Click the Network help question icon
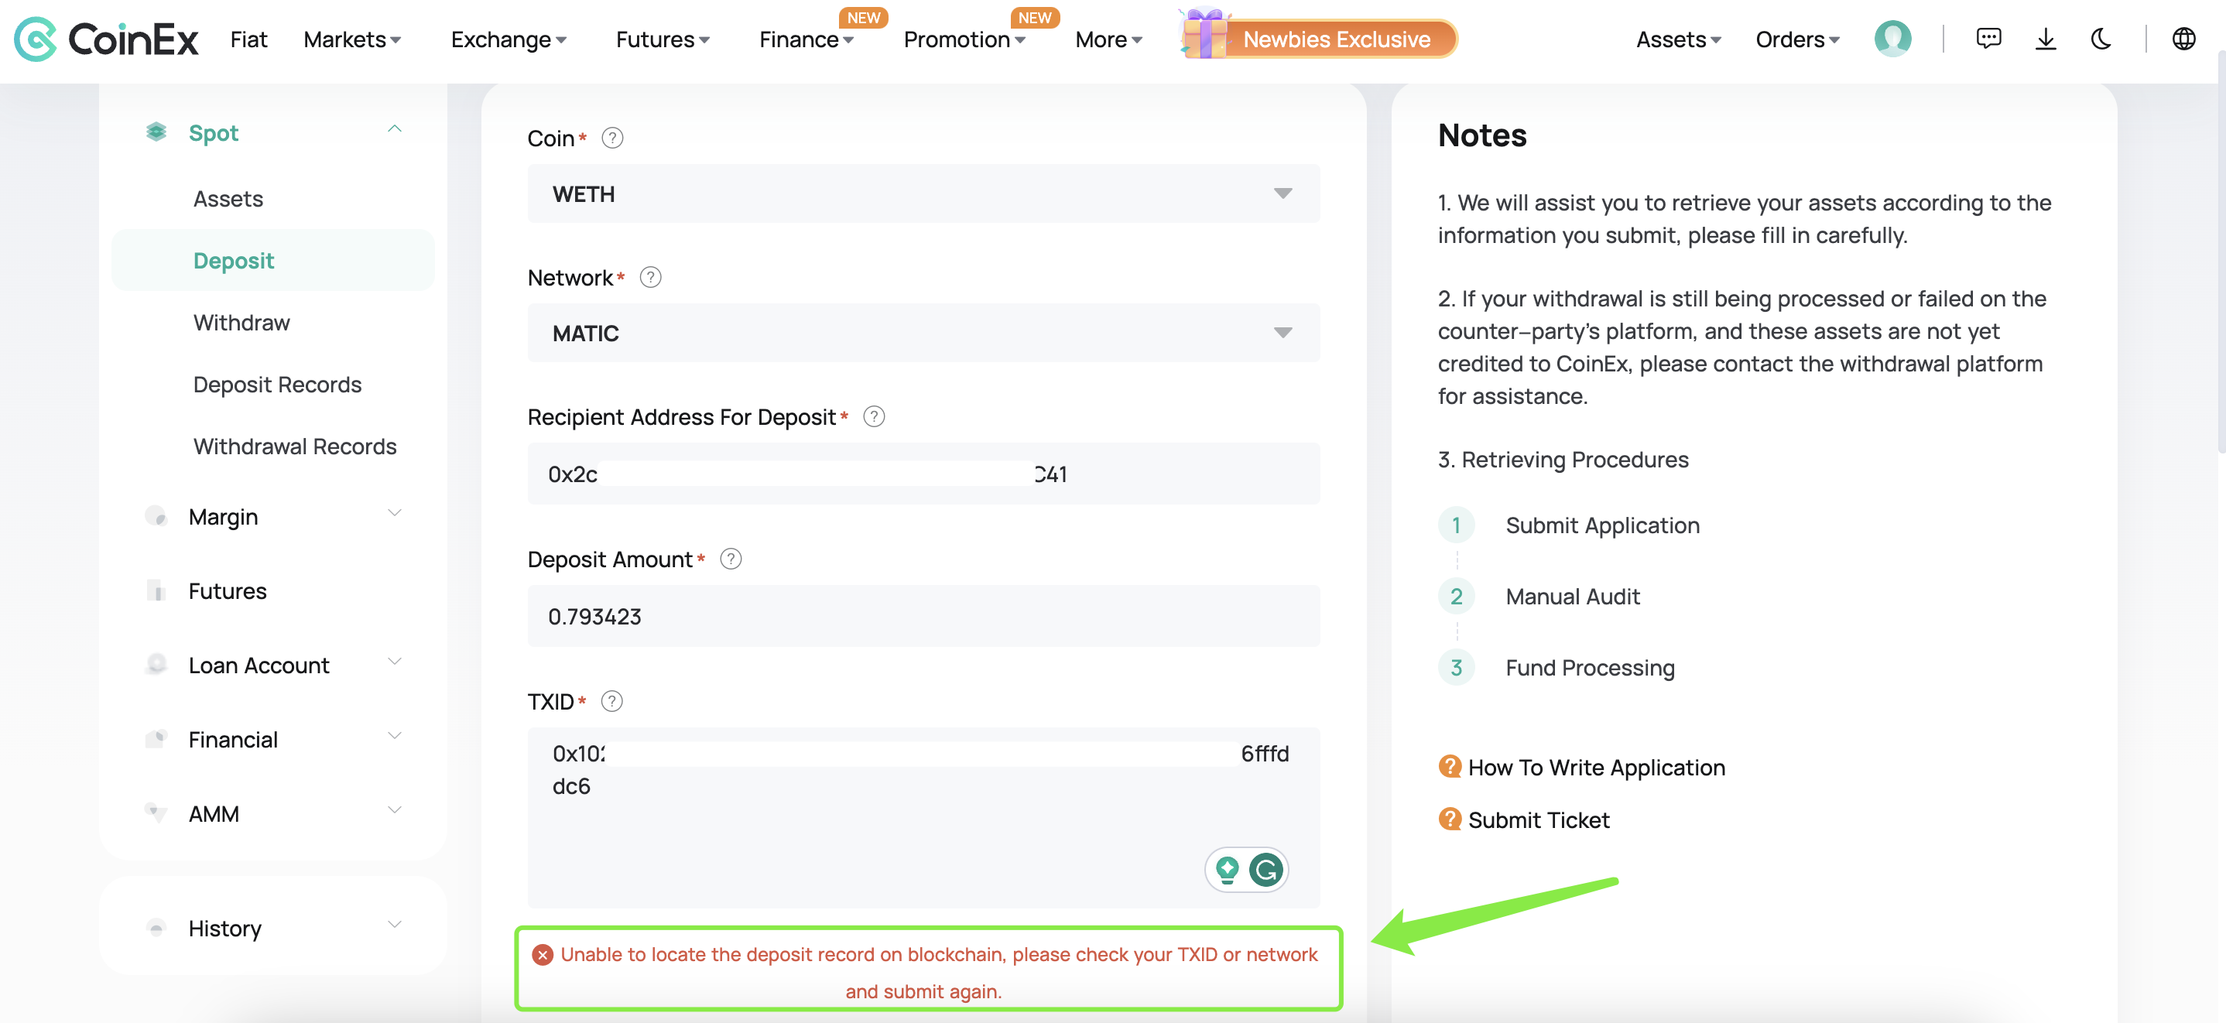Viewport: 2226px width, 1023px height. coord(650,277)
